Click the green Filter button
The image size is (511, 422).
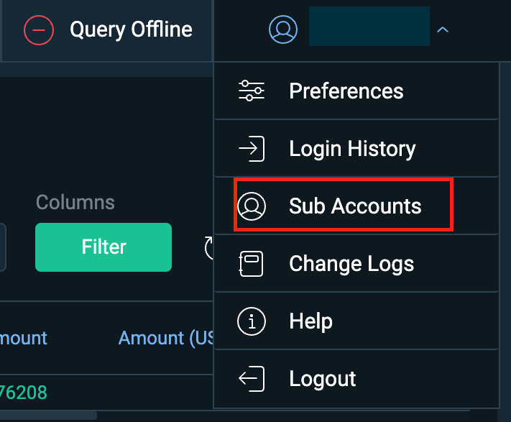pyautogui.click(x=103, y=247)
